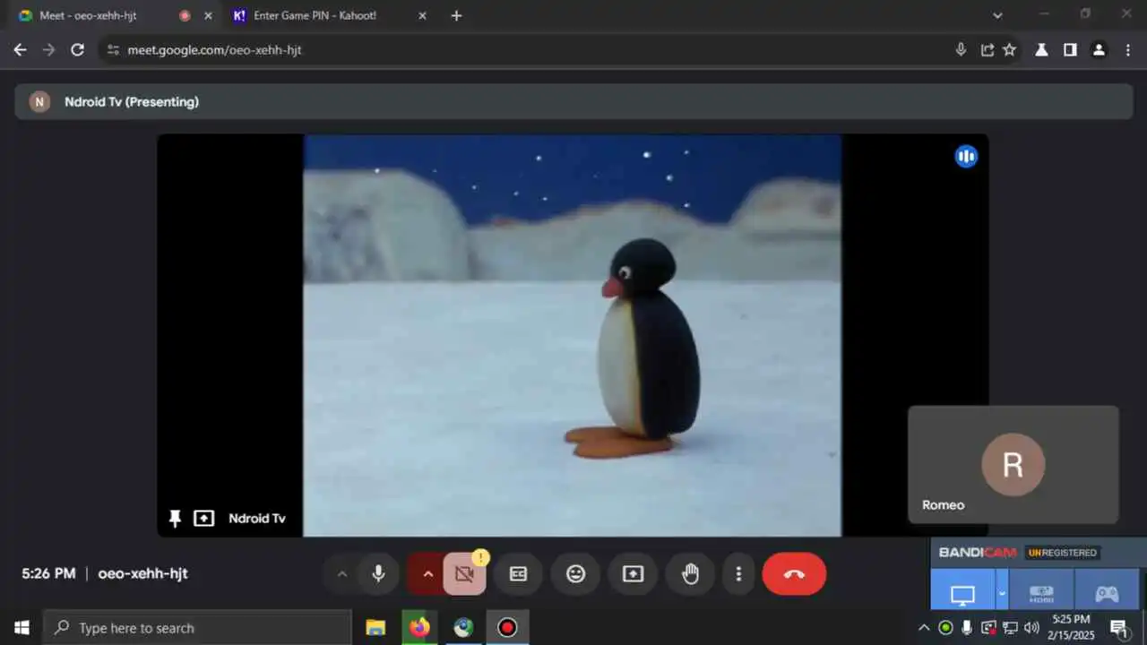Click microphone in-use tray icon

click(967, 628)
